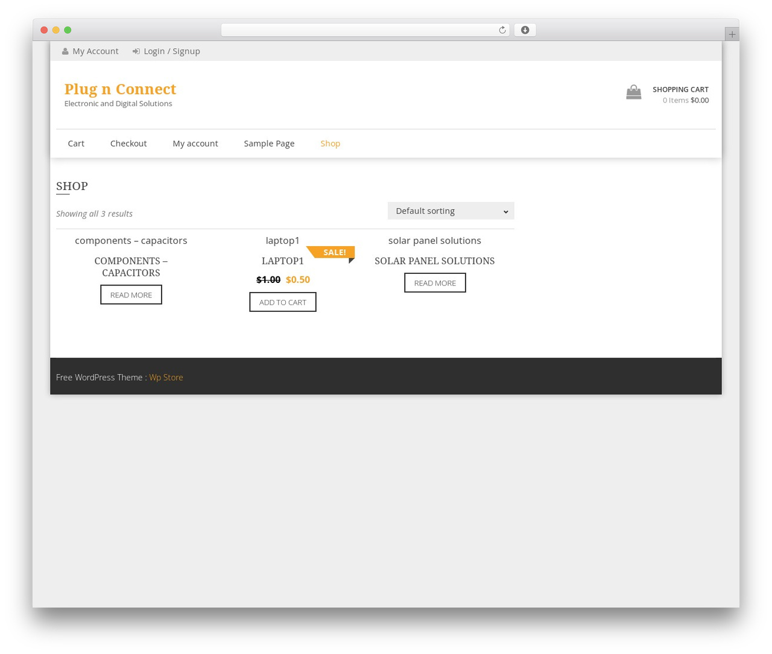Click the SHOPPING CART heading
This screenshot has height=654, width=772.
pos(680,89)
